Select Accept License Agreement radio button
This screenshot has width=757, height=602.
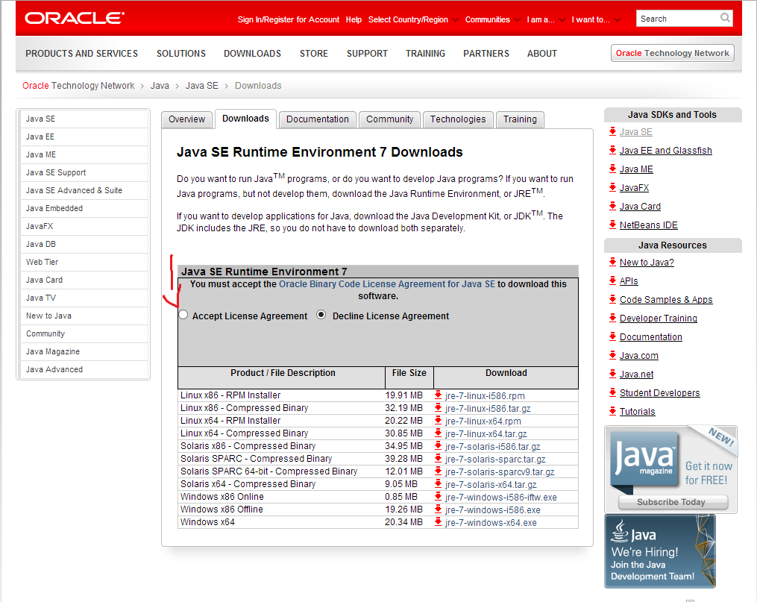[183, 315]
